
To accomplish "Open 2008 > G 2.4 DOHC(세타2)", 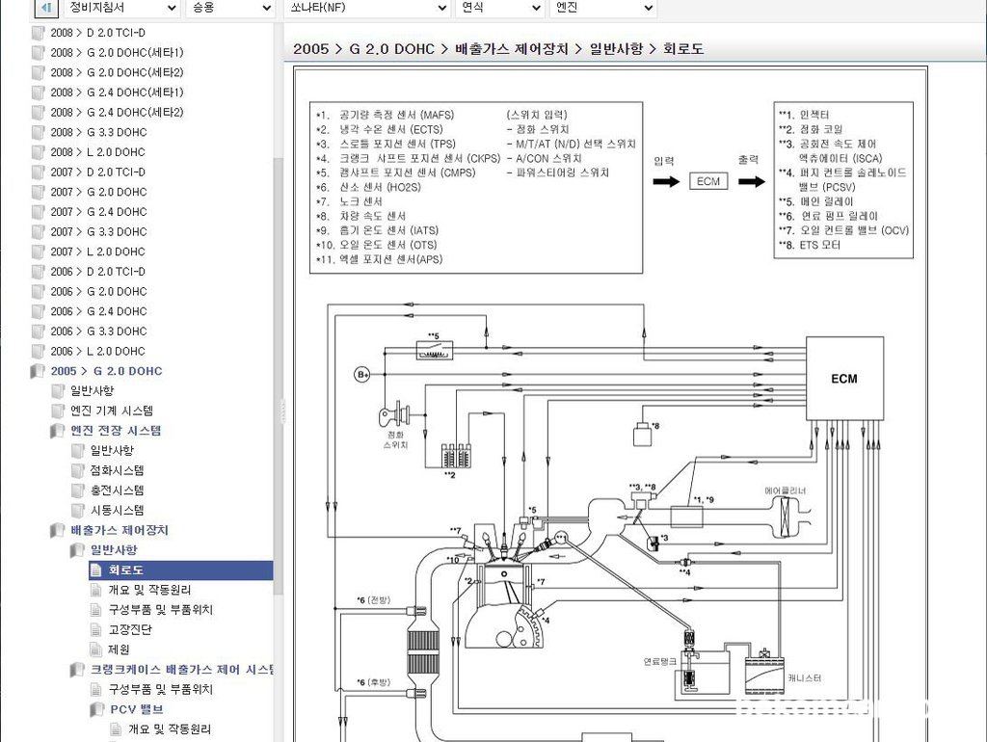I will (x=117, y=112).
